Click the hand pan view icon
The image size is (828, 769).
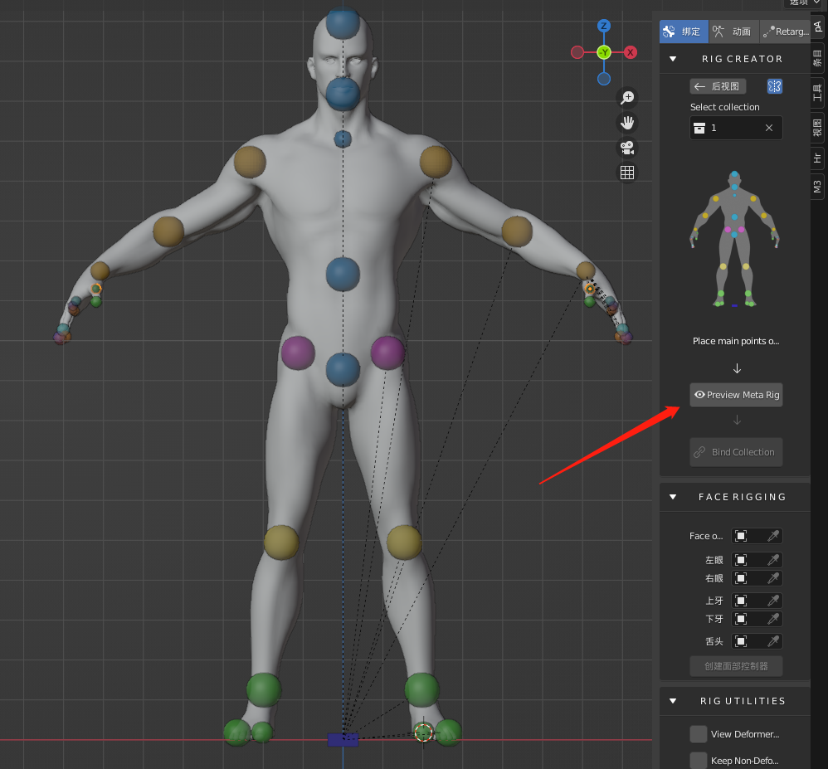click(627, 123)
